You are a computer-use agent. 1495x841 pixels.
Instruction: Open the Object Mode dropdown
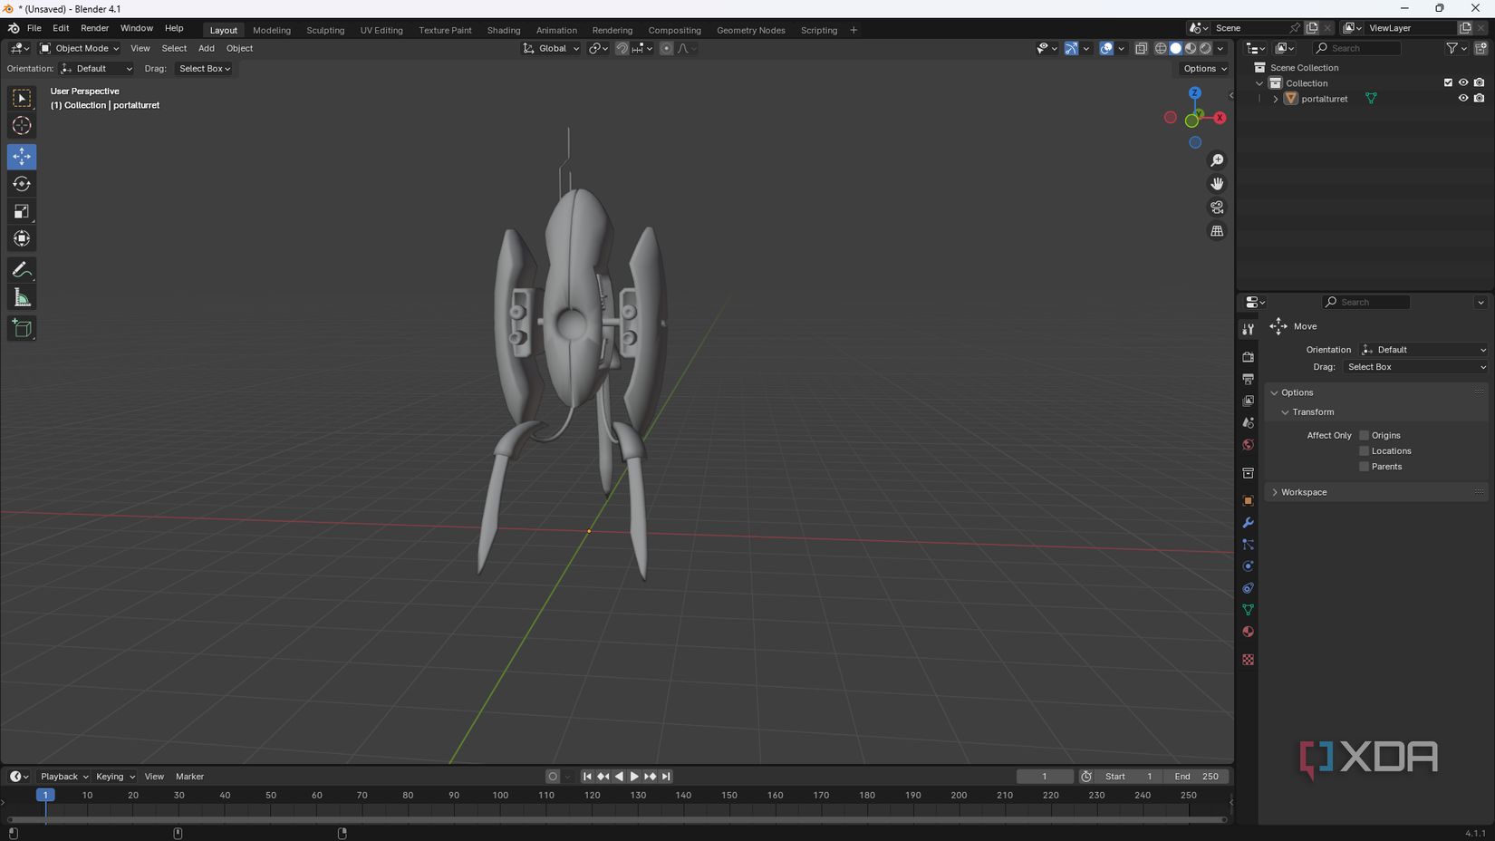tap(79, 48)
